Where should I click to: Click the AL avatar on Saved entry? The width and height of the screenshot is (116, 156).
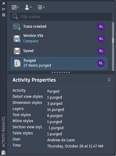101,51
